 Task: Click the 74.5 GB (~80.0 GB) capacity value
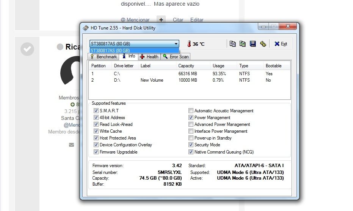[160, 178]
